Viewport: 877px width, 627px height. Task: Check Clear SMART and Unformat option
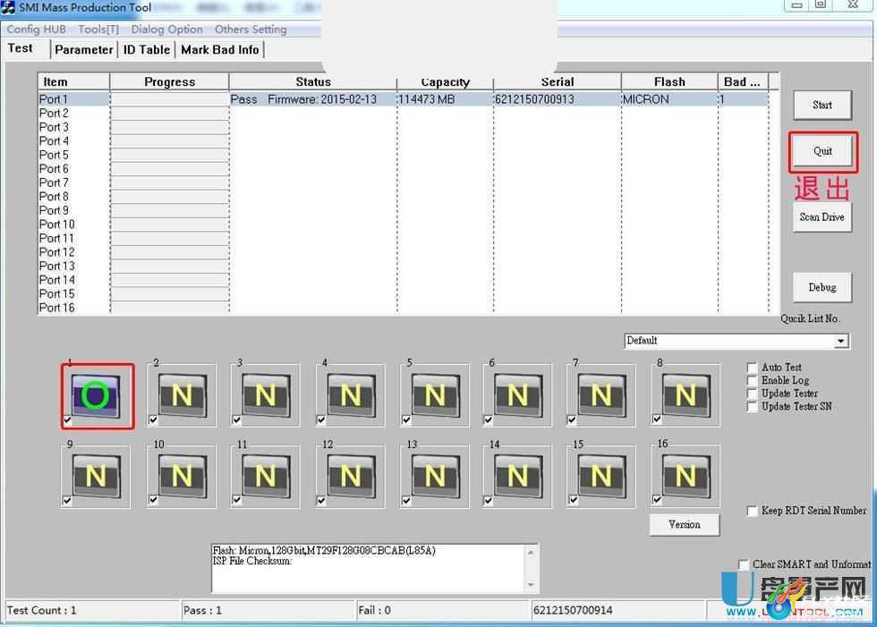(x=744, y=564)
